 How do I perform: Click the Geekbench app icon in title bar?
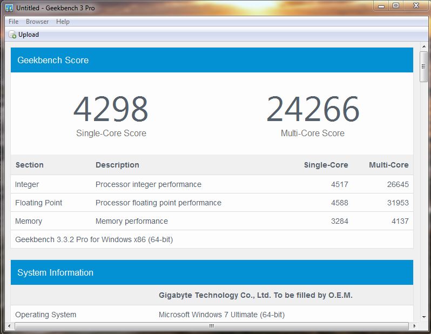[9, 8]
